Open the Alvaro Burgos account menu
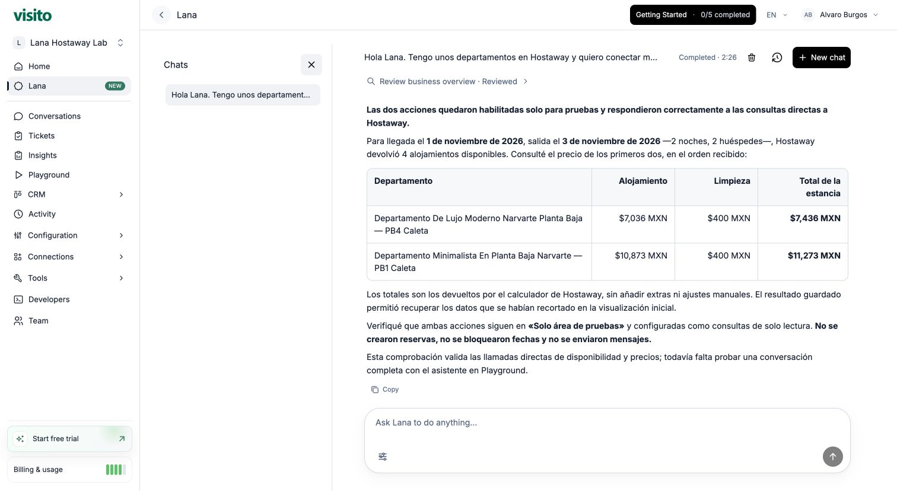Image resolution: width=897 pixels, height=491 pixels. click(840, 15)
